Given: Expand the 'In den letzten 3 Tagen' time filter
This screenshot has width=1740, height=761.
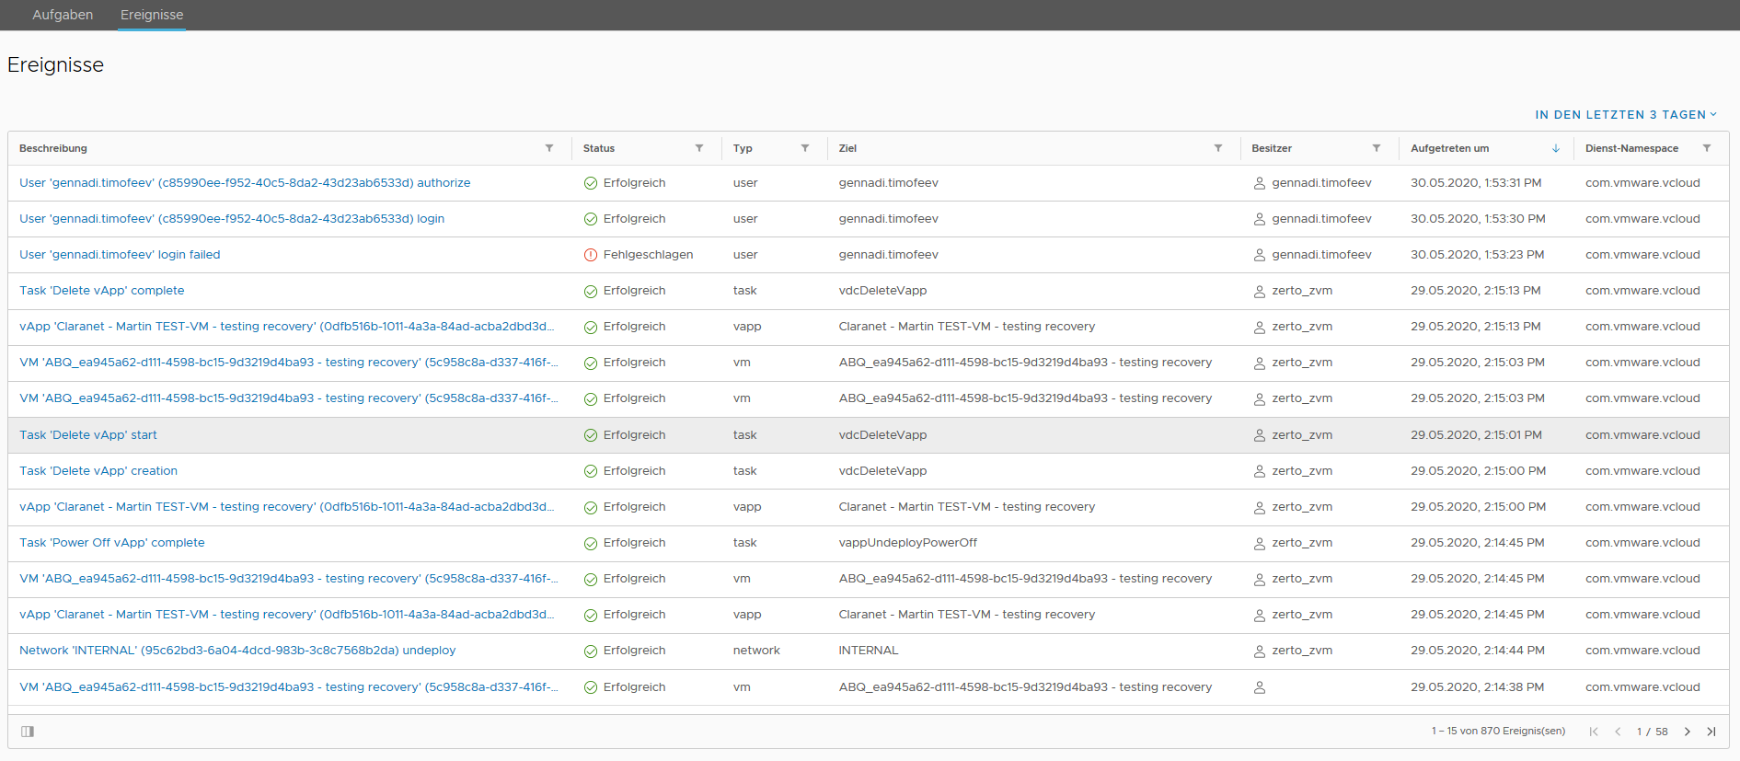Looking at the screenshot, I should [1626, 115].
